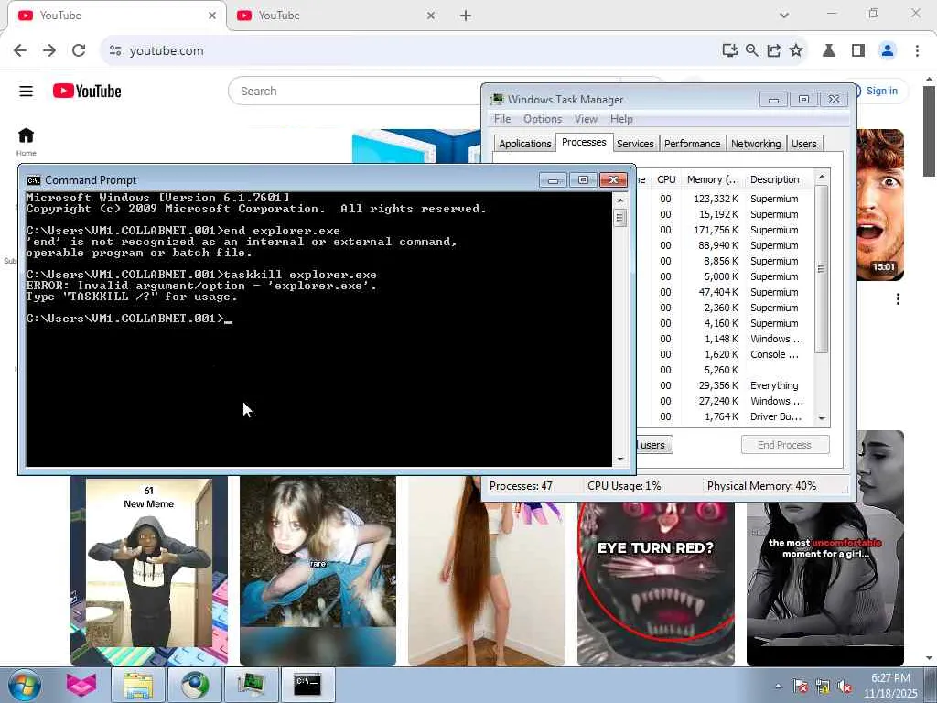This screenshot has width=937, height=703.
Task: Switch to Networking tab in Task Manager
Action: 756,144
